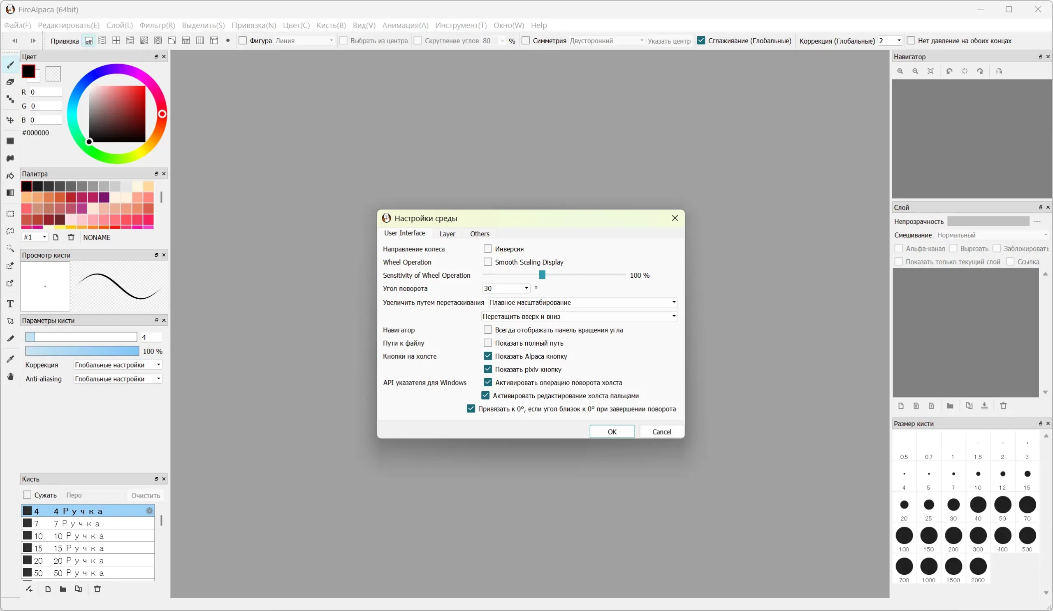Select the Text tool
This screenshot has height=611, width=1053.
click(x=10, y=304)
